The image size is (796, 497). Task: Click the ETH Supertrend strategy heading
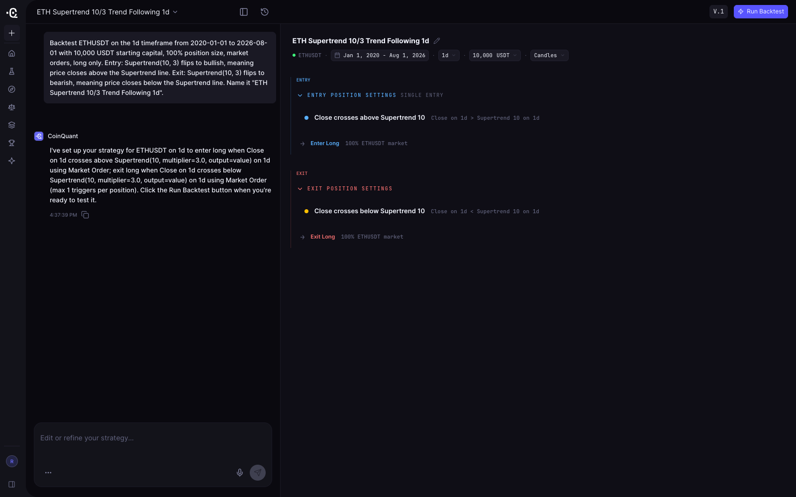(x=361, y=41)
